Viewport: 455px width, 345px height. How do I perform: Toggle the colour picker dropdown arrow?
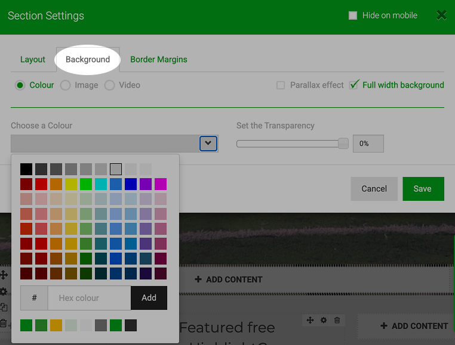click(x=208, y=144)
